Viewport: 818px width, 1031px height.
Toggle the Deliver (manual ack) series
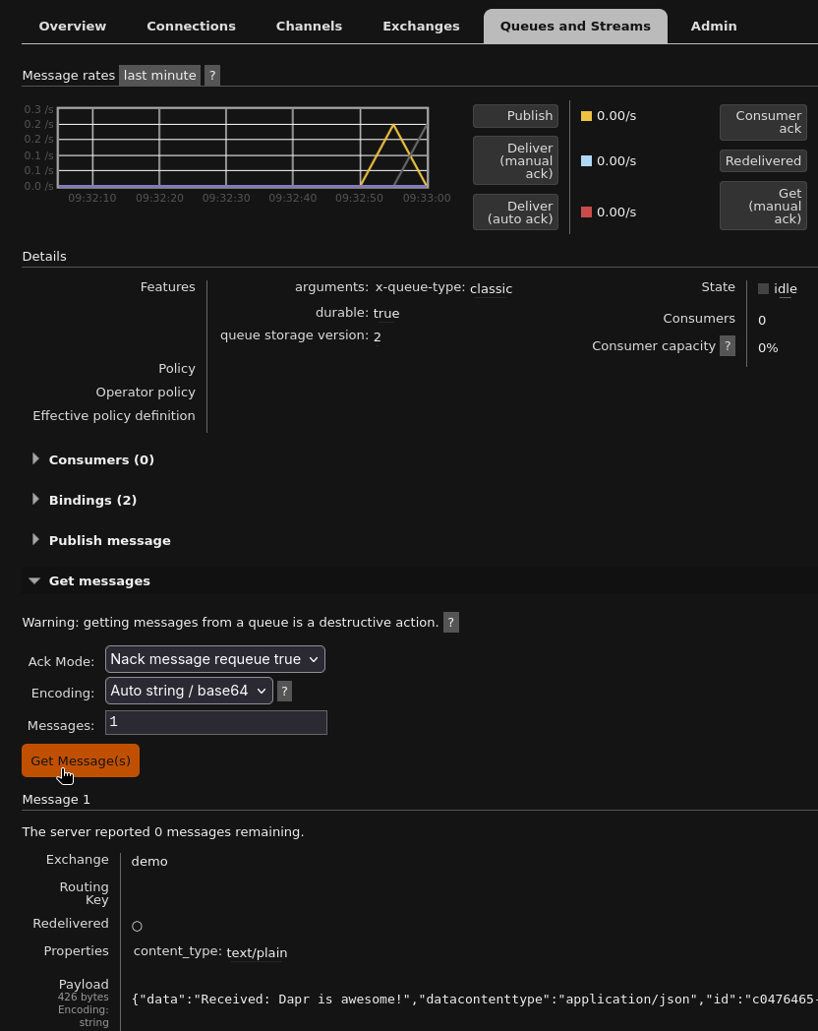[x=515, y=160]
